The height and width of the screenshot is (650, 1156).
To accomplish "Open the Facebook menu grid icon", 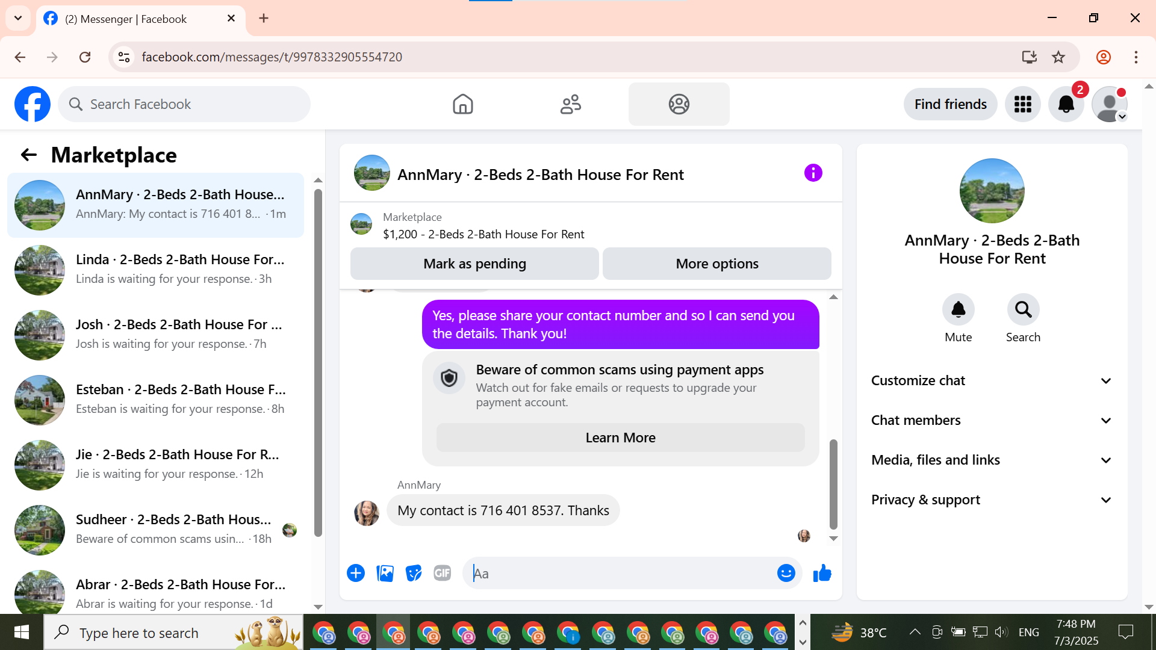I will 1022,105.
